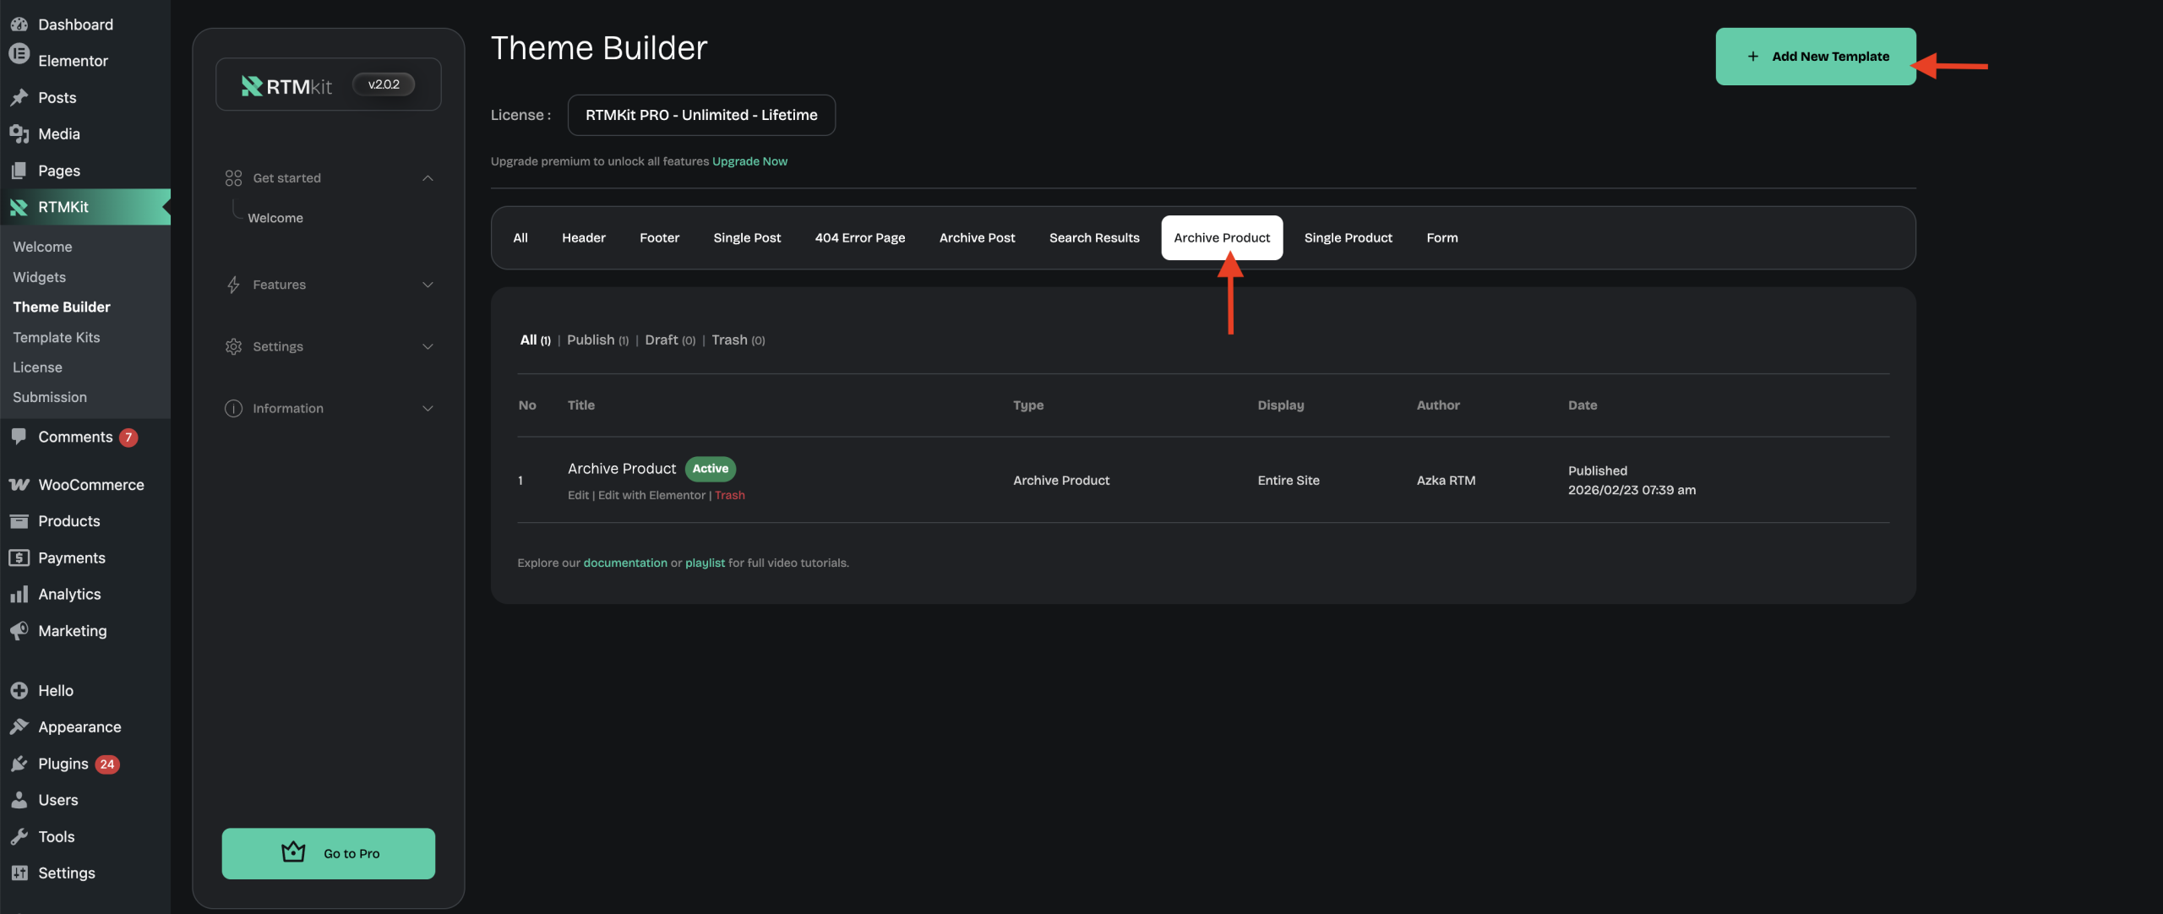The height and width of the screenshot is (914, 2163).
Task: Open Plugins via its plug icon
Action: coord(19,764)
